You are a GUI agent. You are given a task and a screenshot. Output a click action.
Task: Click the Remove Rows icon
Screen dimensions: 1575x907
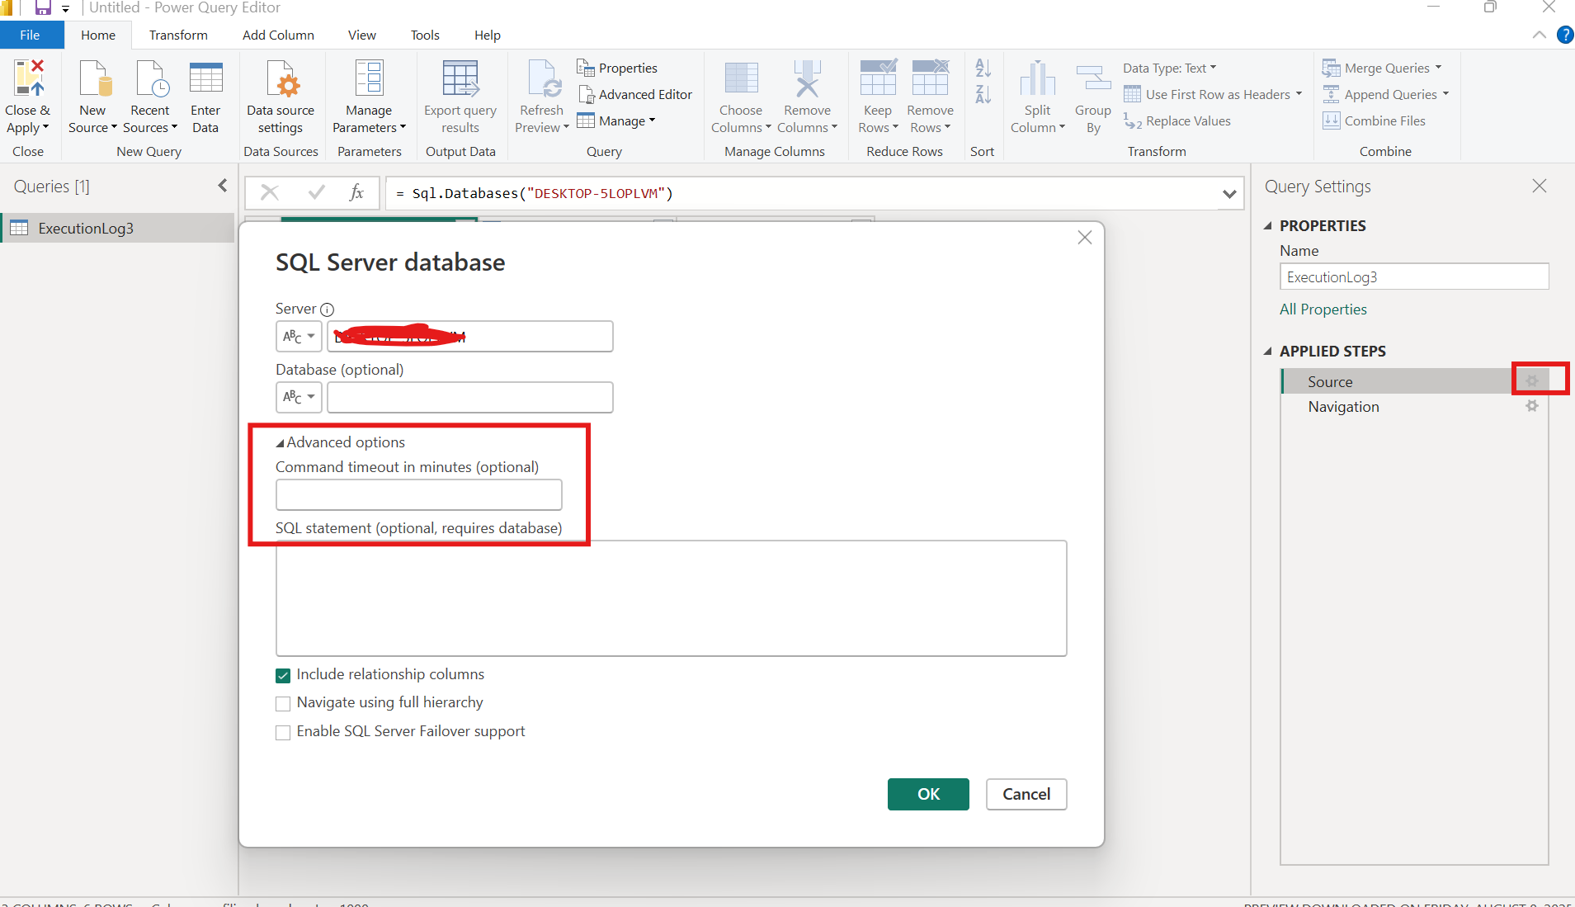[930, 78]
